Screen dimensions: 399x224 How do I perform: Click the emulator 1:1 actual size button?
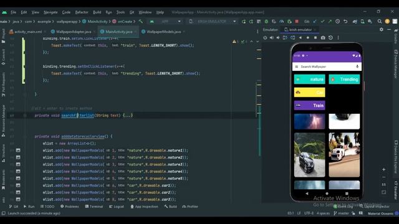point(384,185)
